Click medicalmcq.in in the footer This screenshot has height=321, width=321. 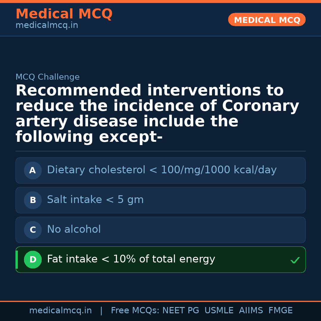pyautogui.click(x=60, y=311)
